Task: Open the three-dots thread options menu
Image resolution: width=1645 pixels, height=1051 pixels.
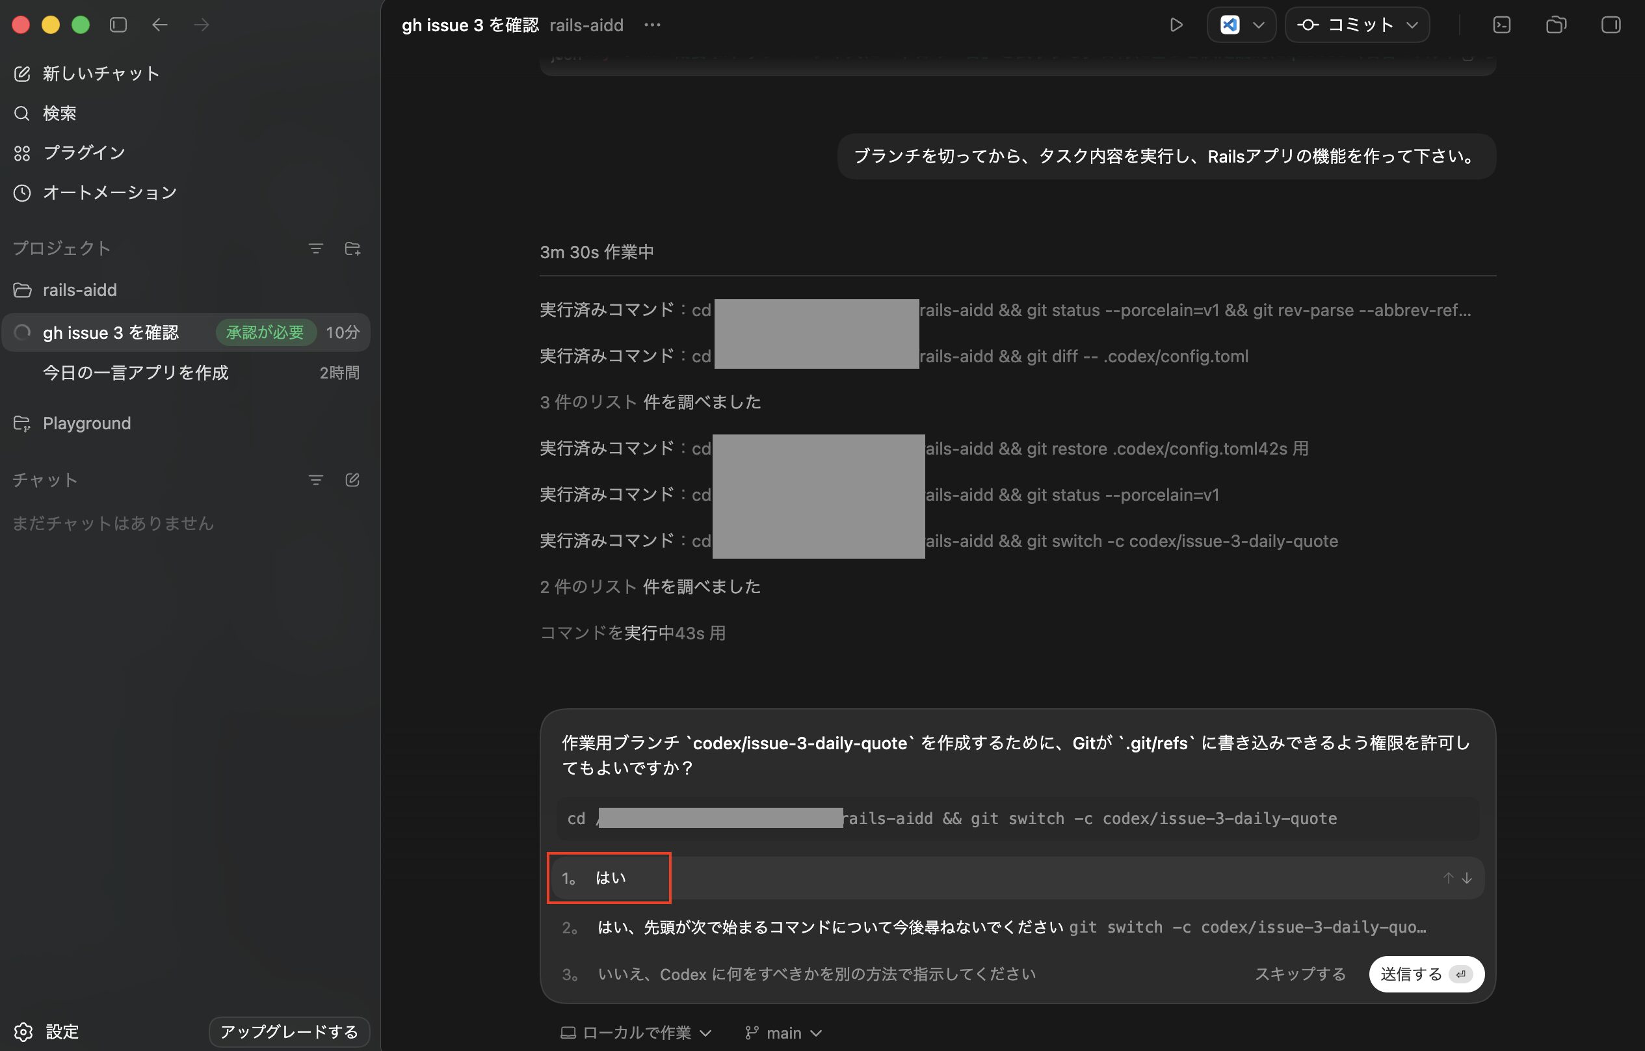Action: click(x=652, y=25)
